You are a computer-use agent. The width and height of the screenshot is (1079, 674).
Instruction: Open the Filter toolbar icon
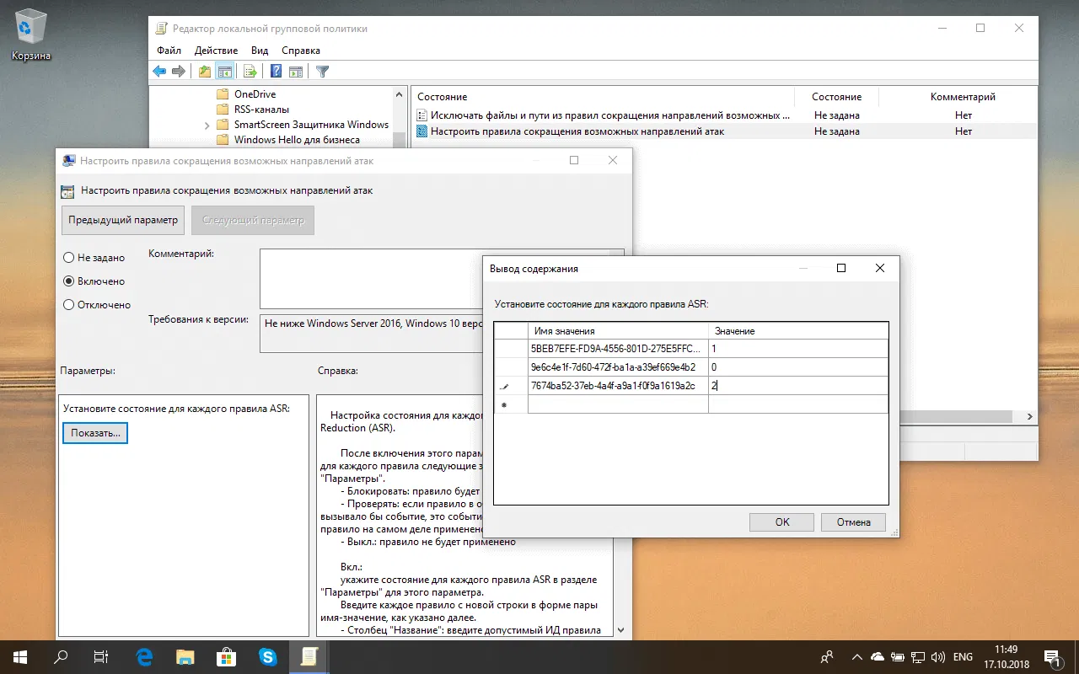(x=322, y=71)
